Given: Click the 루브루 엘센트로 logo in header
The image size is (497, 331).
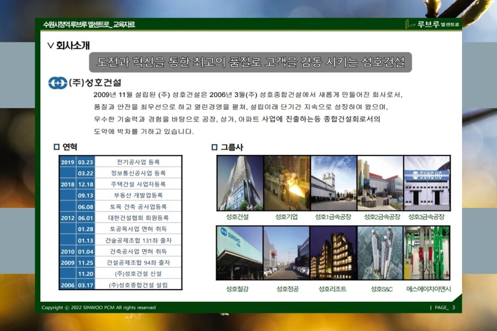Looking at the screenshot, I should pyautogui.click(x=432, y=24).
